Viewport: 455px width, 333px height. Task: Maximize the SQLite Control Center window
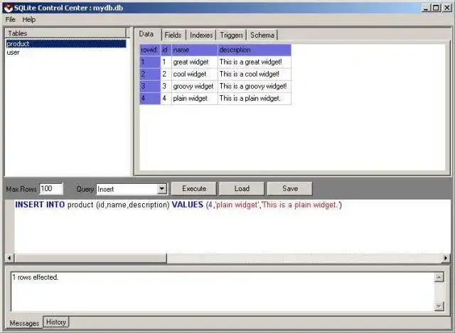pyautogui.click(x=436, y=8)
